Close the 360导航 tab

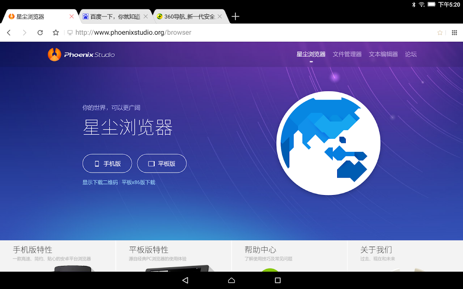click(x=220, y=17)
